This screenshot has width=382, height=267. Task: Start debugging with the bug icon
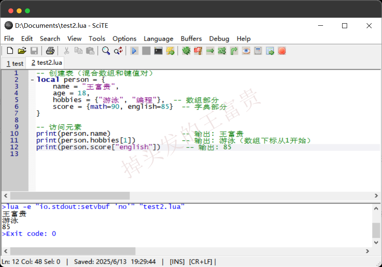(x=186, y=50)
